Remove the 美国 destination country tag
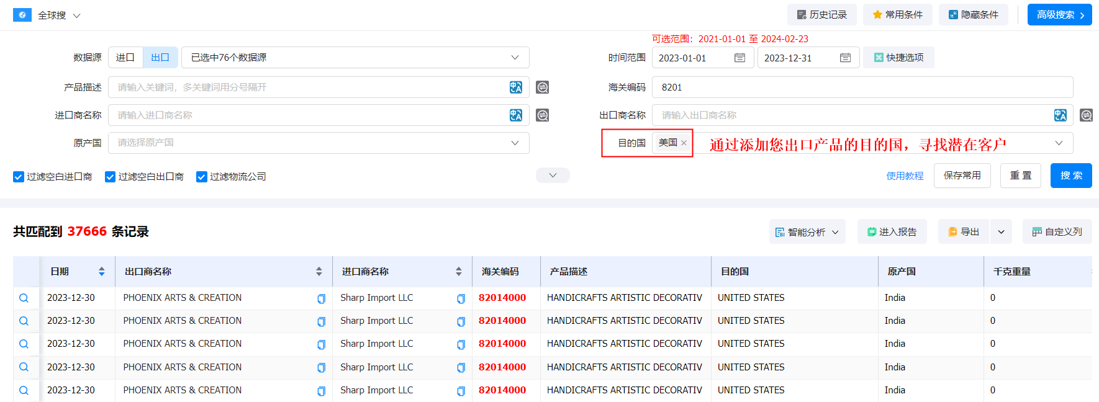 coord(684,143)
